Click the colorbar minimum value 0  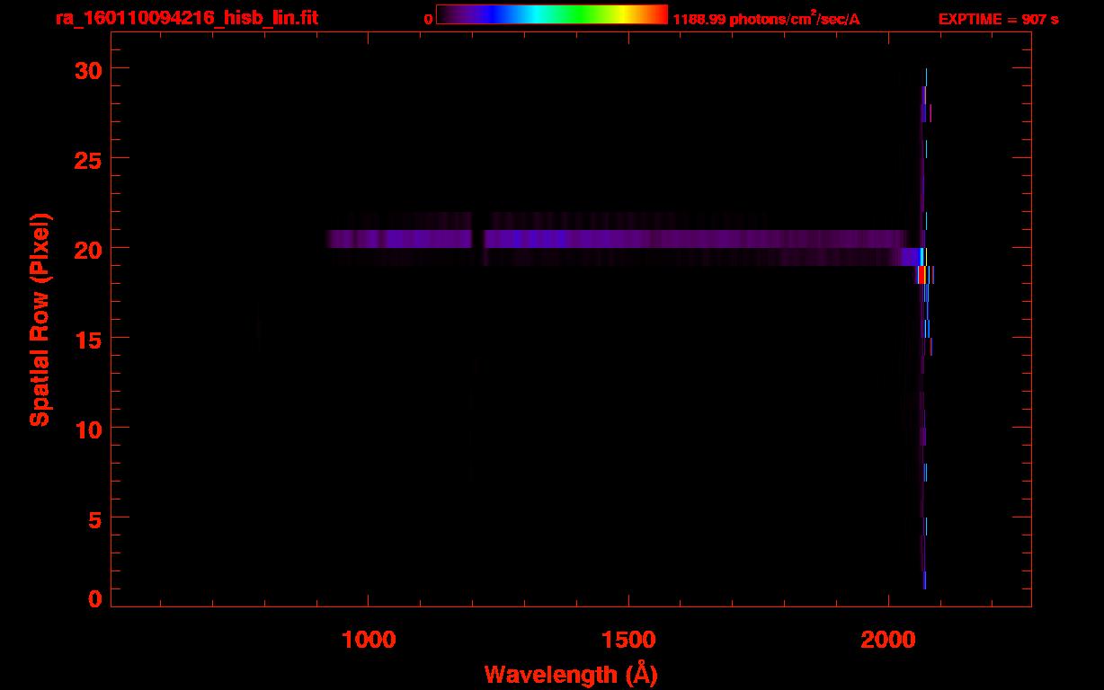pyautogui.click(x=428, y=19)
